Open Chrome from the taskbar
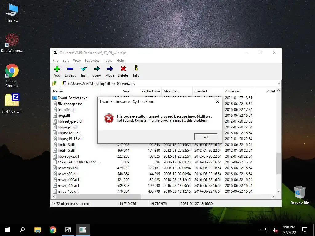Screen dimensions: 315x236 pyautogui.click(x=53, y=230)
